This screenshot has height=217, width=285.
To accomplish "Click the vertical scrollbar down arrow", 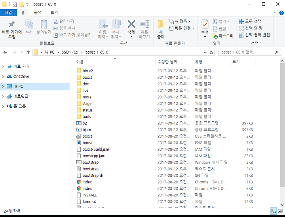I will click(x=282, y=205).
